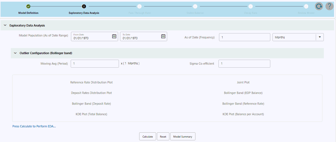
Task: Click the 'x ( 1 Months )' text
Action: point(130,63)
